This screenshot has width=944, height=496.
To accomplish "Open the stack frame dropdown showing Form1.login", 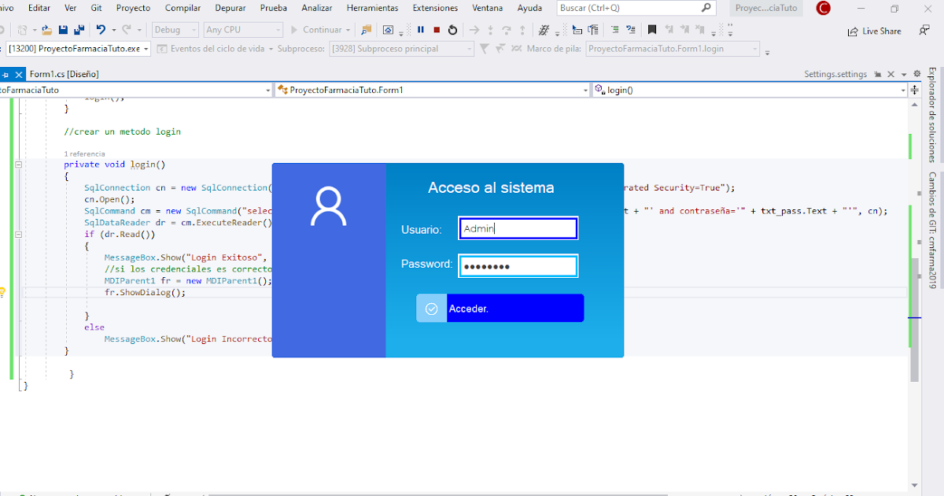I will (x=673, y=48).
